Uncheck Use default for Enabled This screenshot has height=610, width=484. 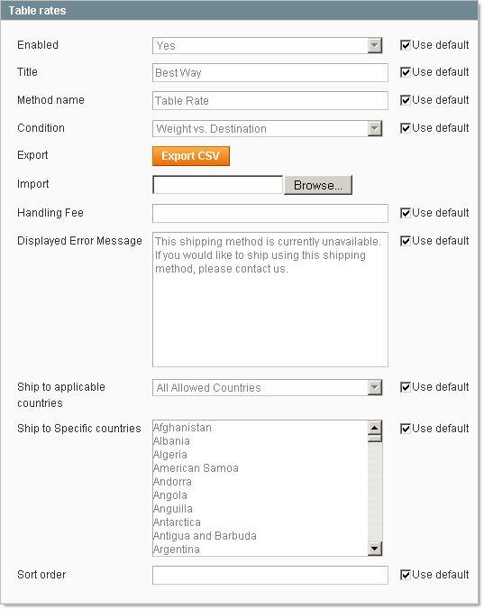pyautogui.click(x=406, y=45)
